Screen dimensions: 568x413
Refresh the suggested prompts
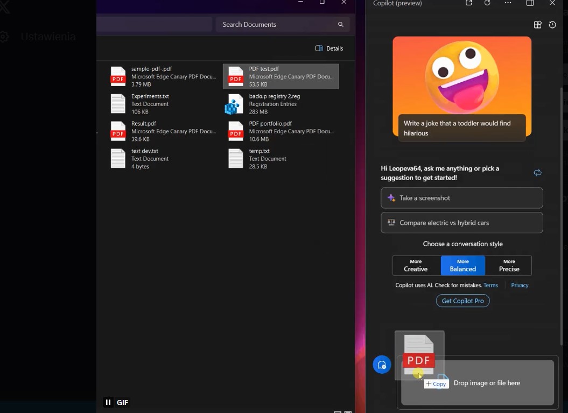coord(537,173)
